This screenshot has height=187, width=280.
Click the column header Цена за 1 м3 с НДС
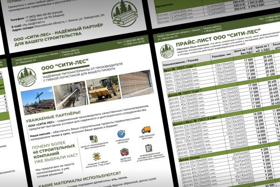pos(262,49)
